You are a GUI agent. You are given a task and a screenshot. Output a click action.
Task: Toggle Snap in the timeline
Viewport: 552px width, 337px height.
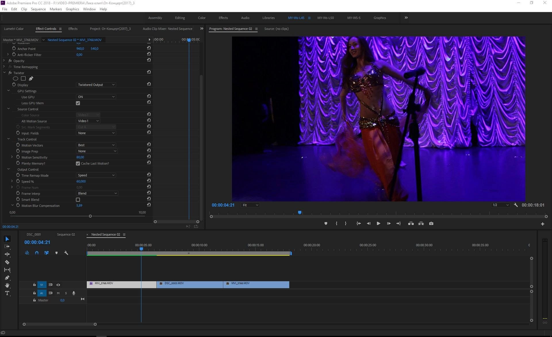[x=37, y=253]
